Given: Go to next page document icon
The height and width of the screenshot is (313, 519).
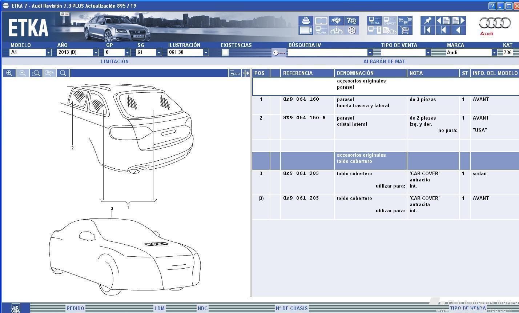Looking at the screenshot, I should pyautogui.click(x=458, y=21).
